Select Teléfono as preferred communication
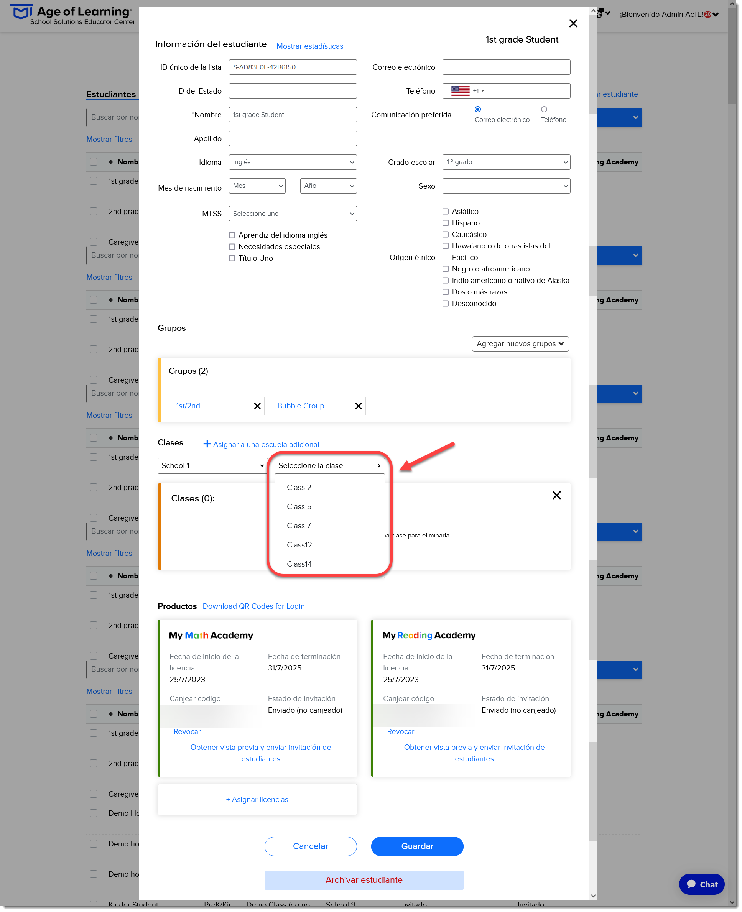Viewport: 742px width, 912px height. [x=544, y=109]
